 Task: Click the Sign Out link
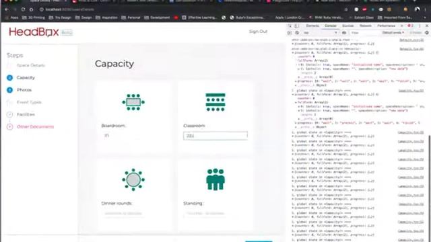pyautogui.click(x=258, y=32)
